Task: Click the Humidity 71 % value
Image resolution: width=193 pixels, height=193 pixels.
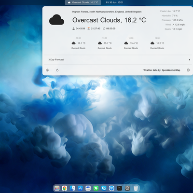Action: tap(175, 15)
